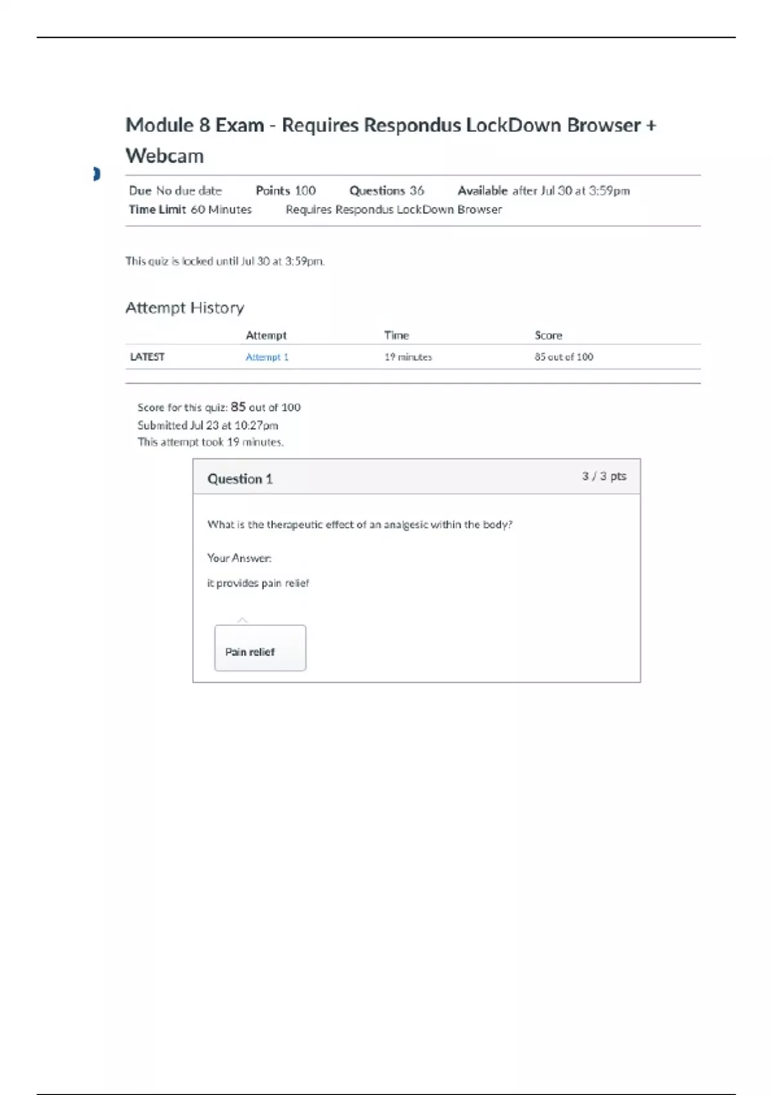Viewport: 773px width, 1095px height.
Task: Select the Score column header
Action: pyautogui.click(x=548, y=335)
